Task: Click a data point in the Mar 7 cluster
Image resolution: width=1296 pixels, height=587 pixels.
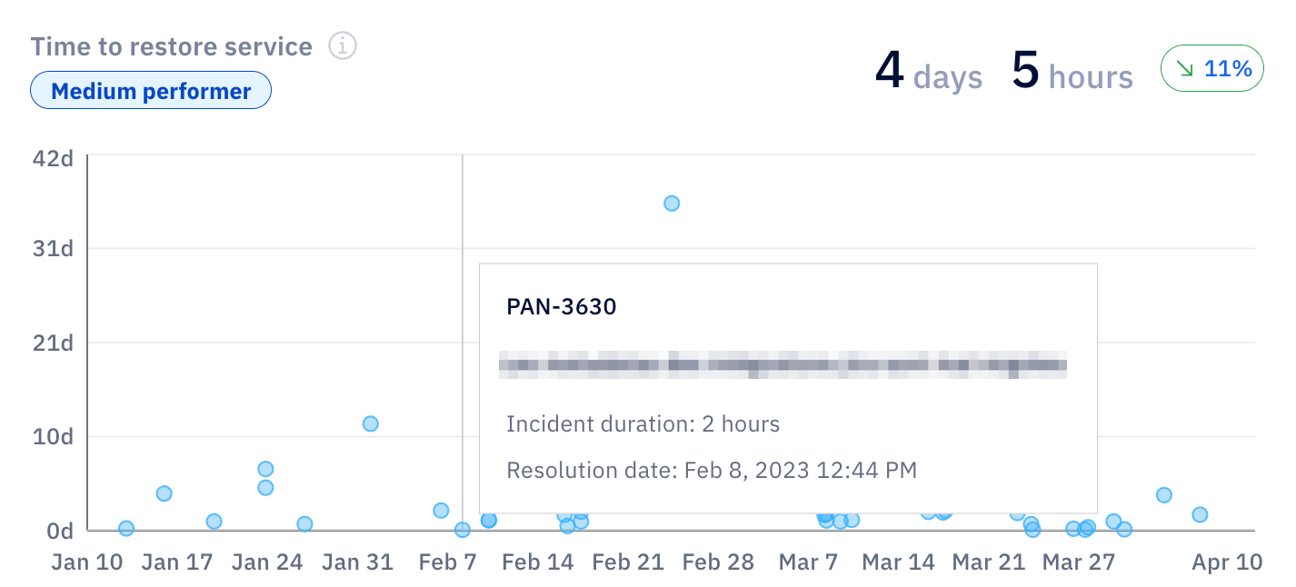Action: tap(827, 519)
